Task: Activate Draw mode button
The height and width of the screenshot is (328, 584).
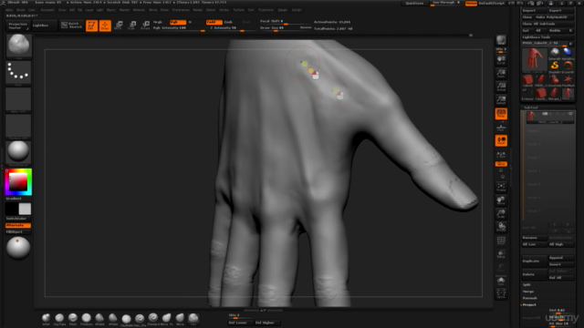Action: (105, 26)
